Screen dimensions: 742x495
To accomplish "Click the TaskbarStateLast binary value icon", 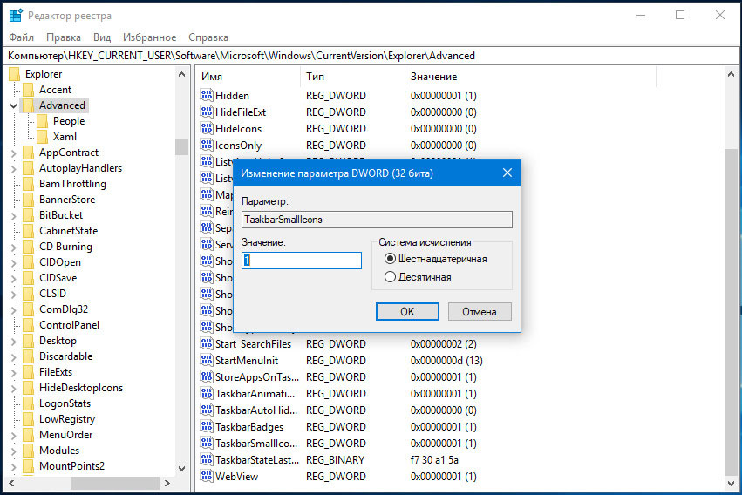I will (207, 459).
